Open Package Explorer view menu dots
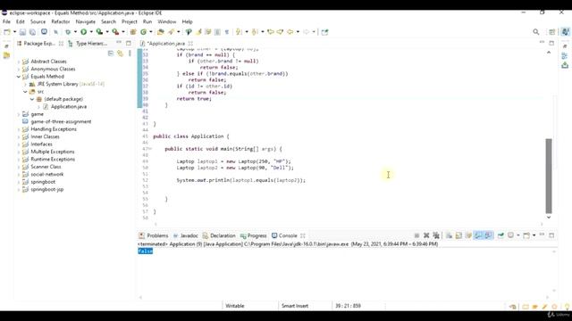The height and width of the screenshot is (321, 572). coord(130,53)
